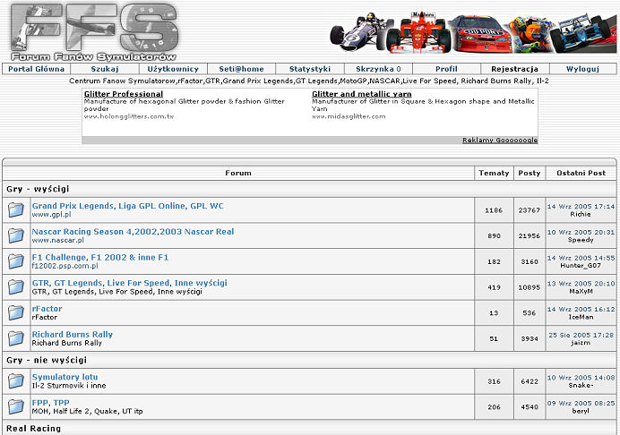Open the Szukaj search page

[x=105, y=69]
